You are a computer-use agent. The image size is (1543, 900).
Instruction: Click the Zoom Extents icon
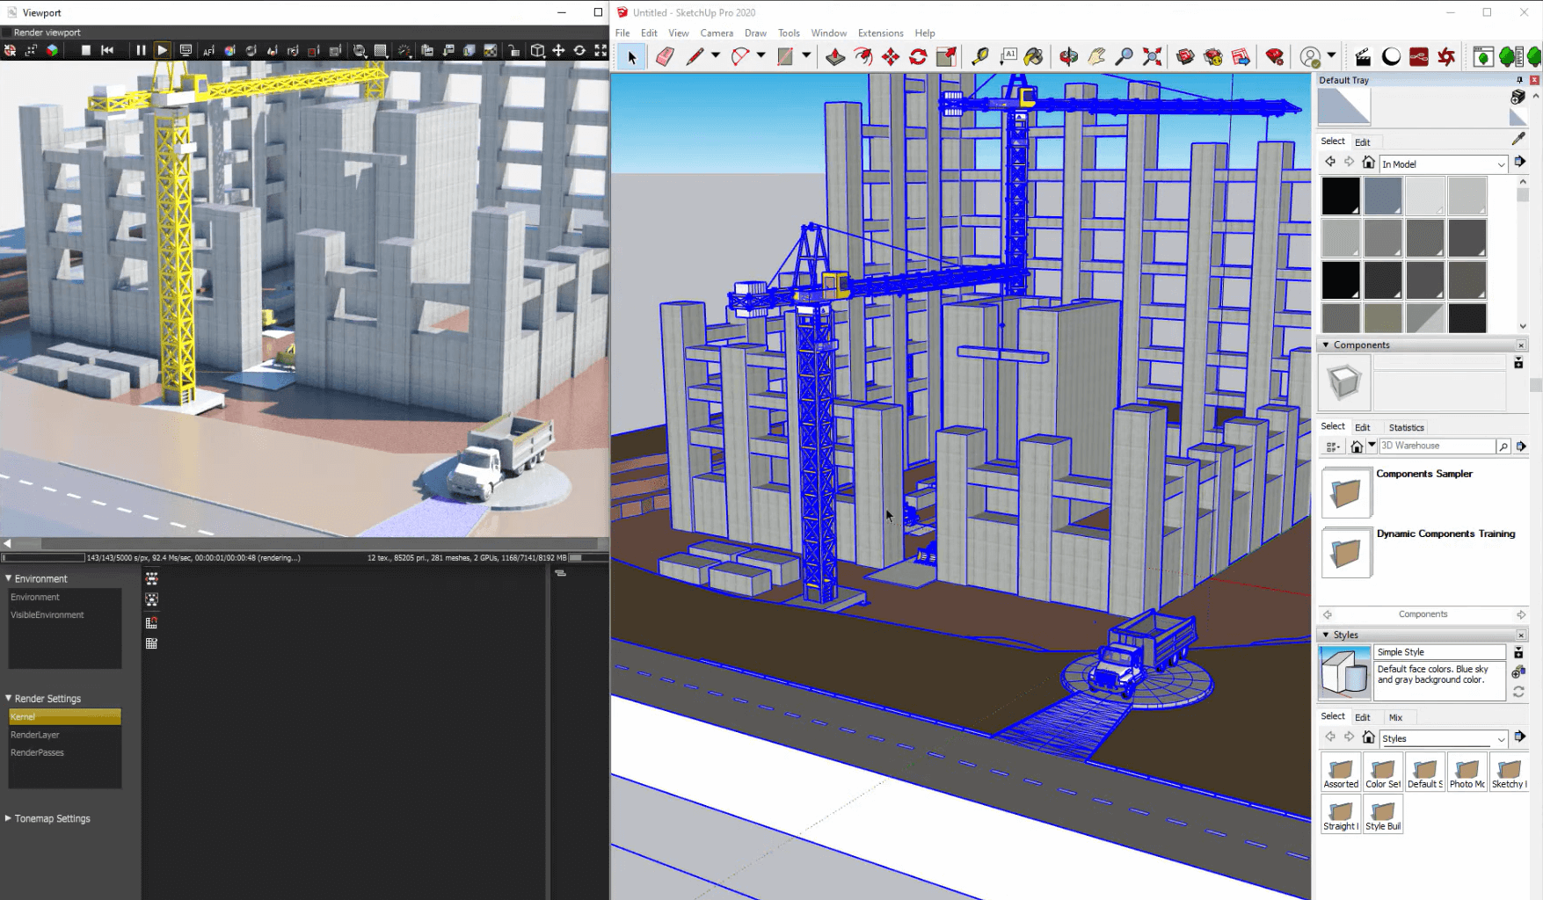[x=1152, y=57]
